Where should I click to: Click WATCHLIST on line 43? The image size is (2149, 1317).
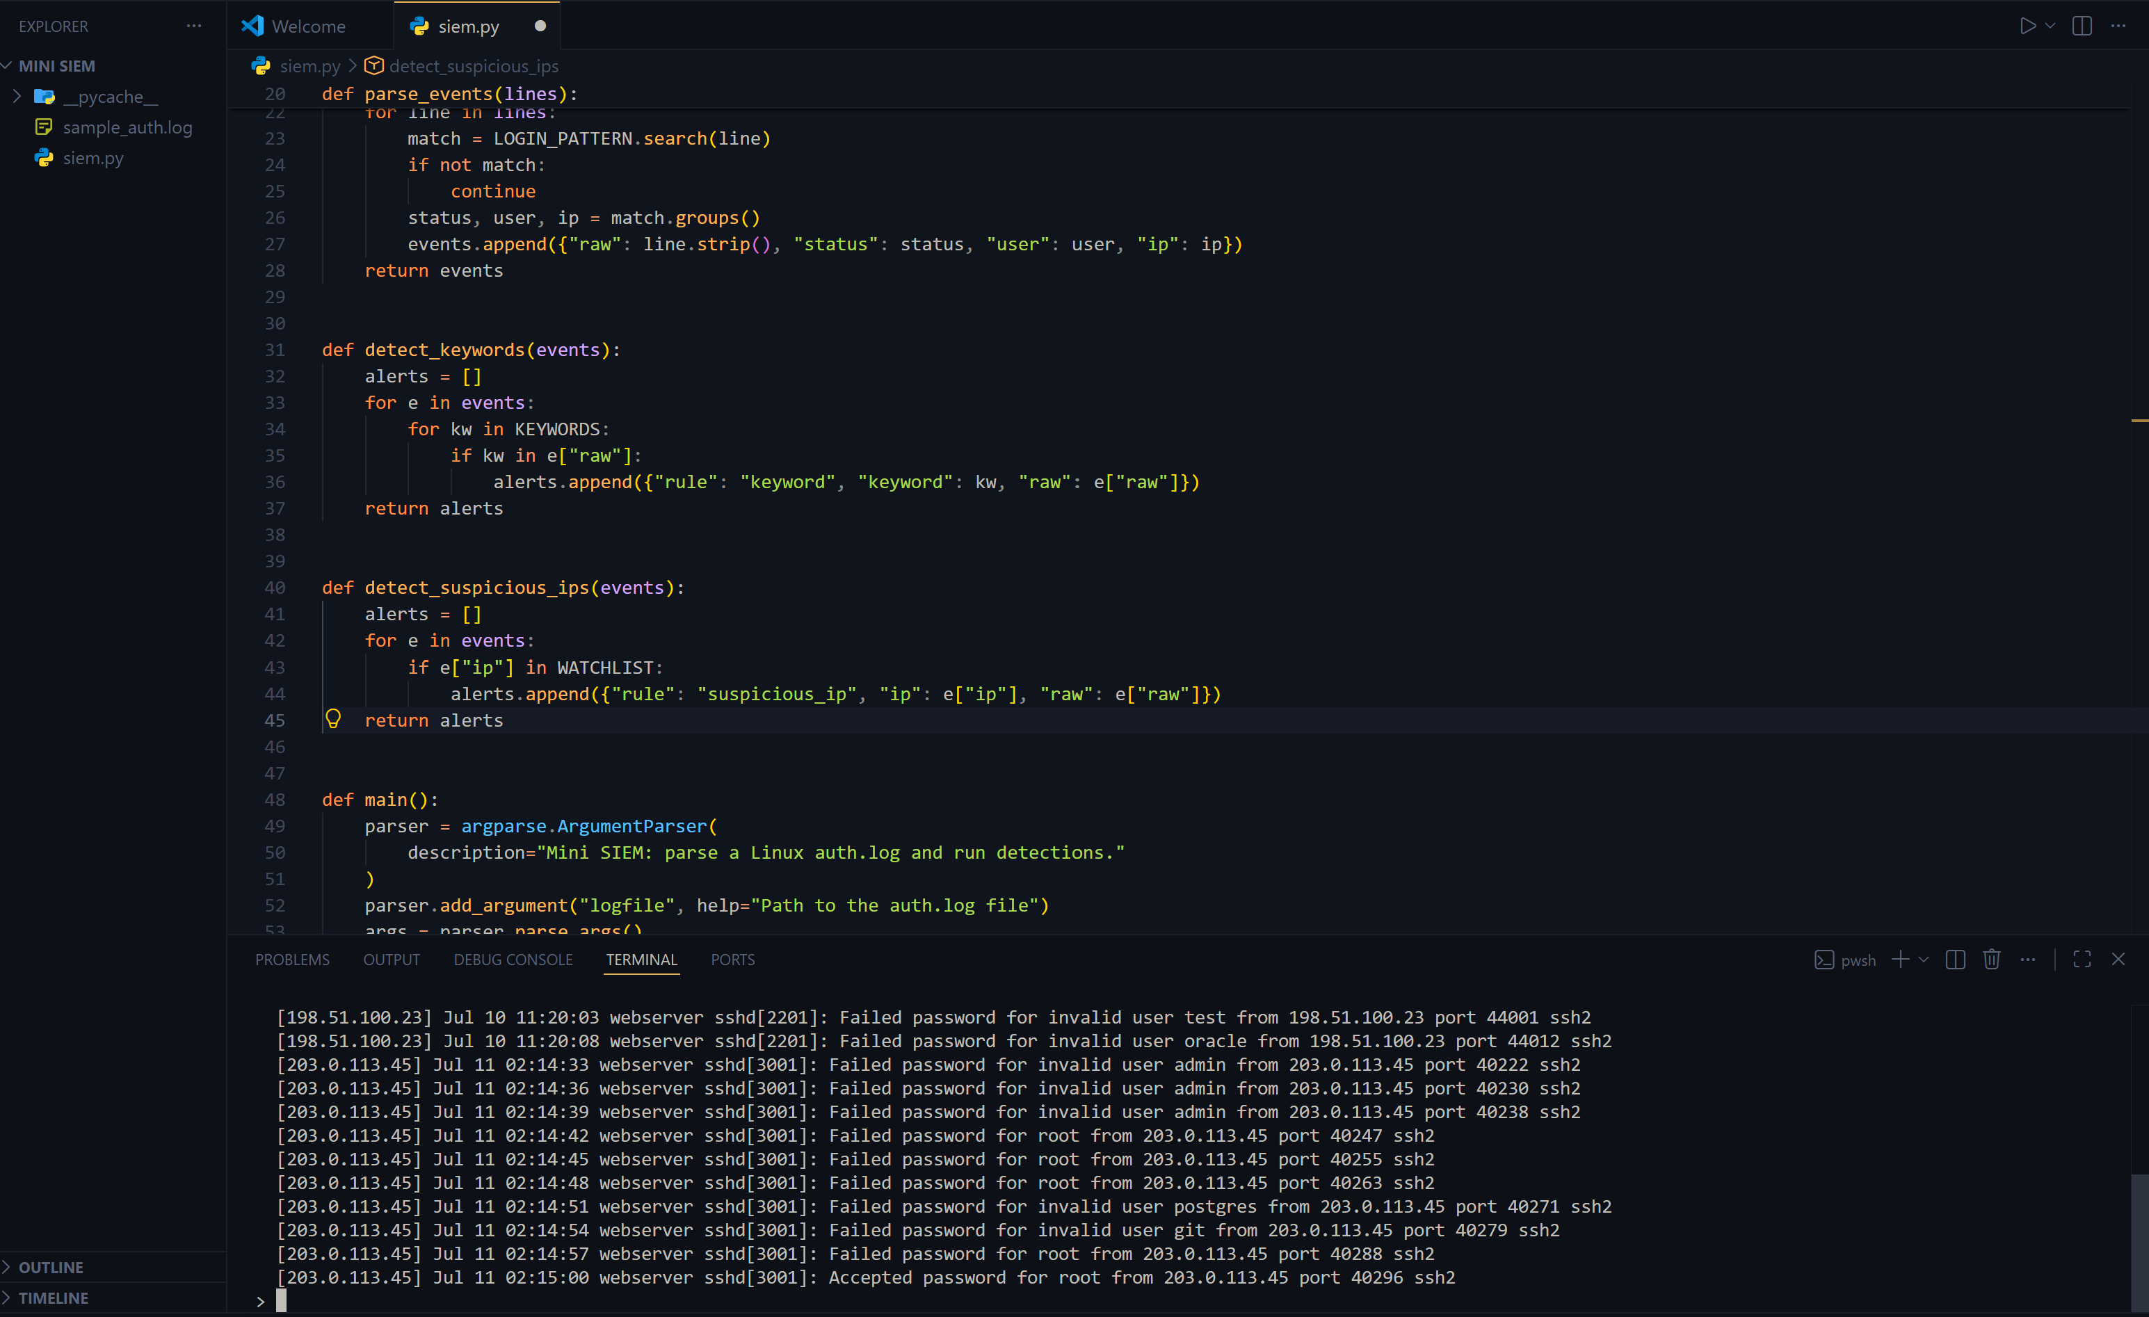(x=605, y=668)
